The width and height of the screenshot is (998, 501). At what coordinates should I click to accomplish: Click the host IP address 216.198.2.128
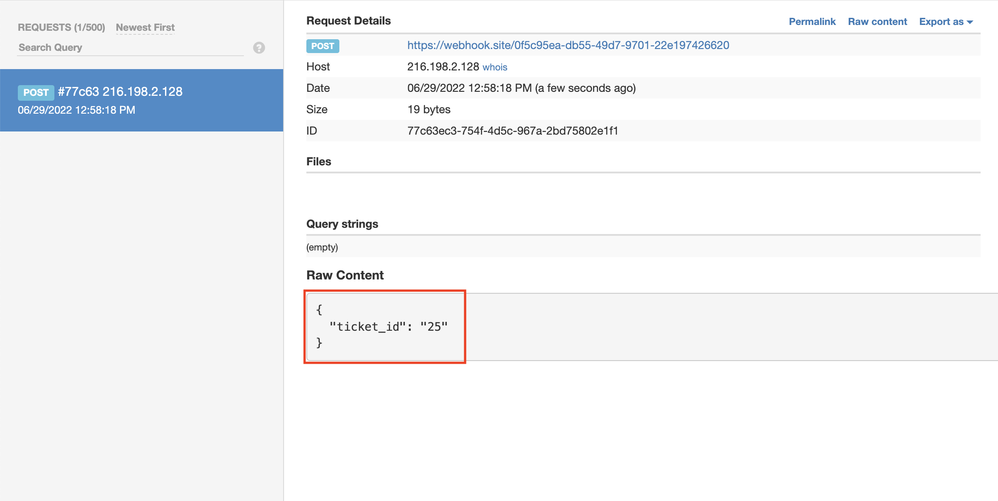click(x=443, y=67)
